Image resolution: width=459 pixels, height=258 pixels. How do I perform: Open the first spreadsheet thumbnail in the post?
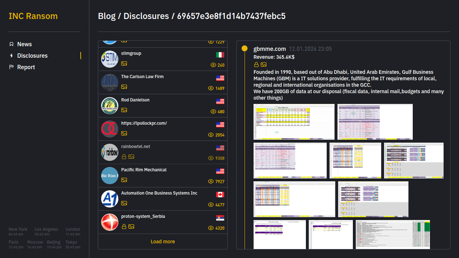coord(294,122)
